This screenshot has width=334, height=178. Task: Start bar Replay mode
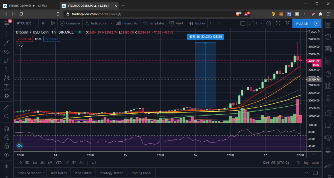coord(197,23)
